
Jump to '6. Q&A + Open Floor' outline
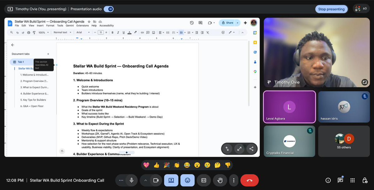click(x=32, y=106)
